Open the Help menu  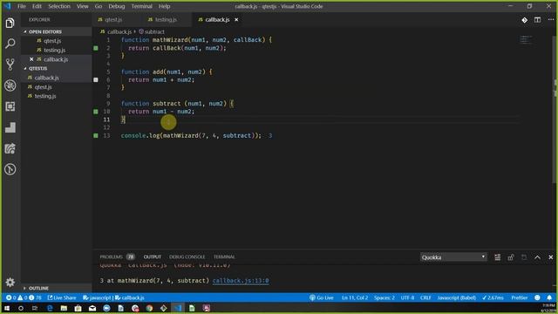(164, 6)
